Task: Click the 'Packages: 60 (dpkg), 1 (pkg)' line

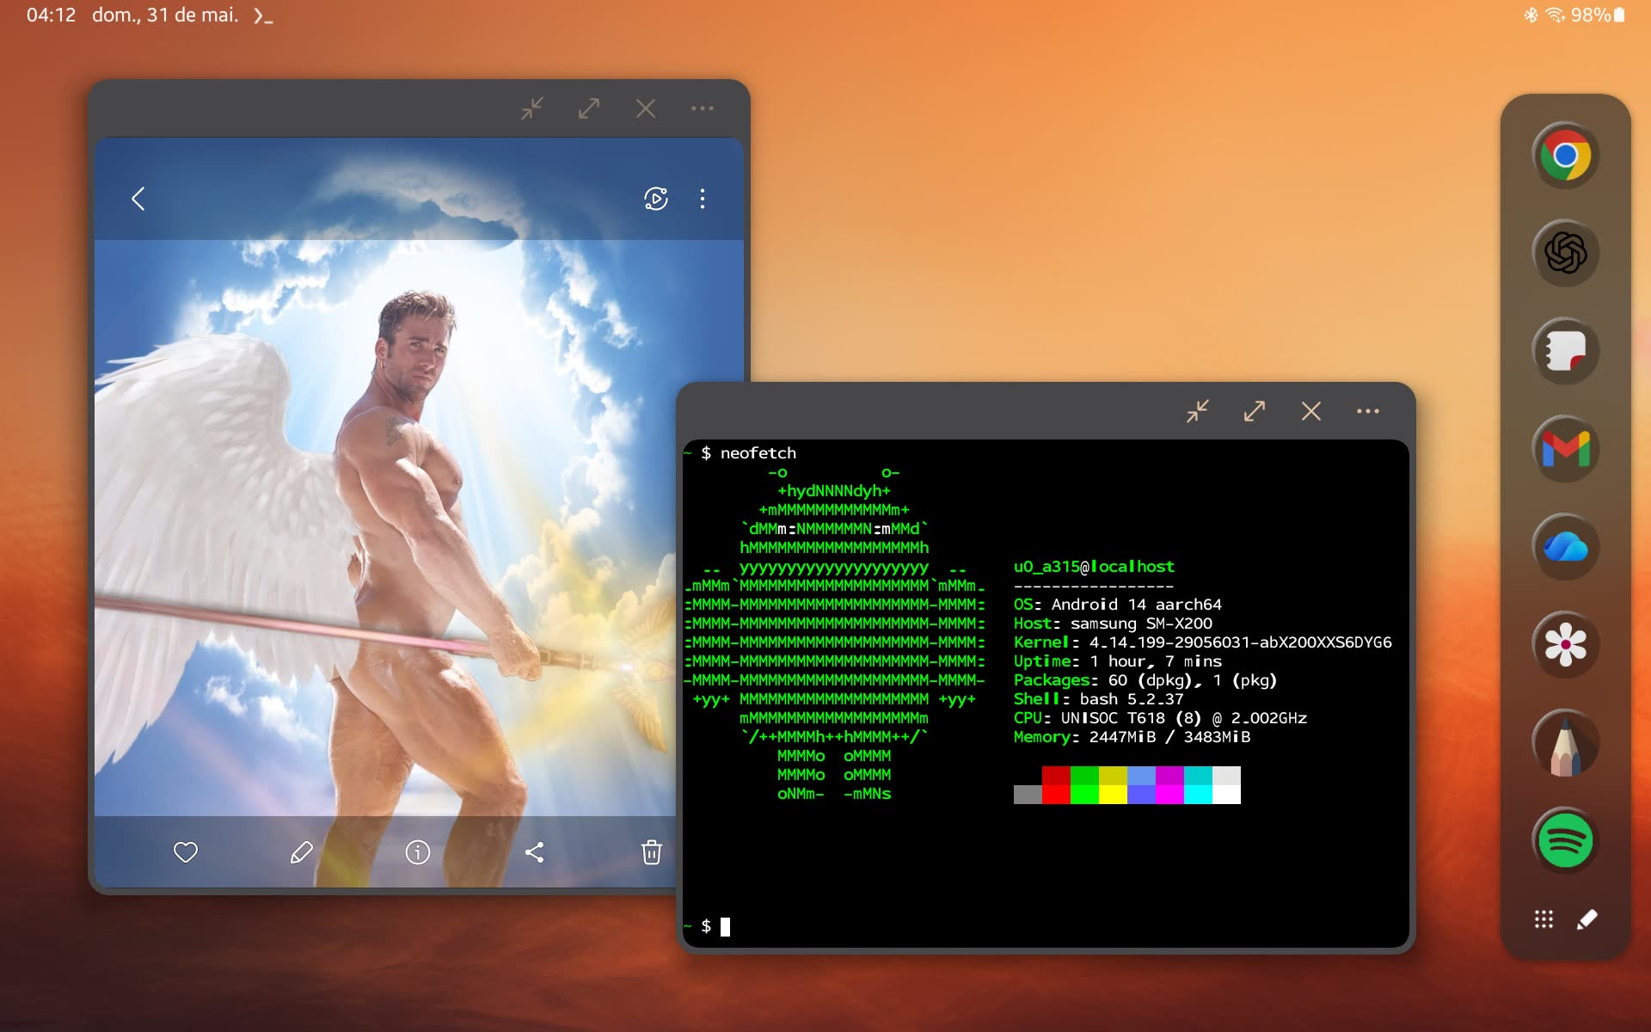Action: 1145,680
